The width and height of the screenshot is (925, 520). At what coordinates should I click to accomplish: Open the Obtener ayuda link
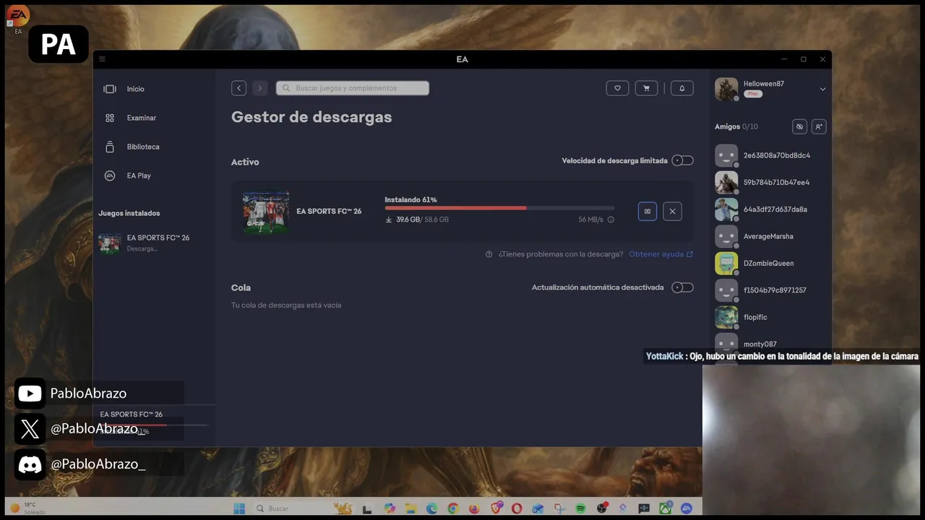(x=661, y=254)
